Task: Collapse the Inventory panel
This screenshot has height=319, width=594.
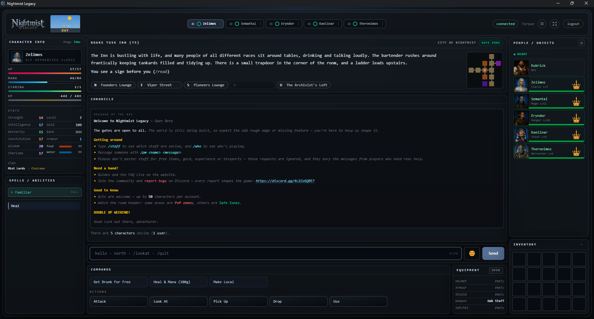Action: tap(582, 245)
